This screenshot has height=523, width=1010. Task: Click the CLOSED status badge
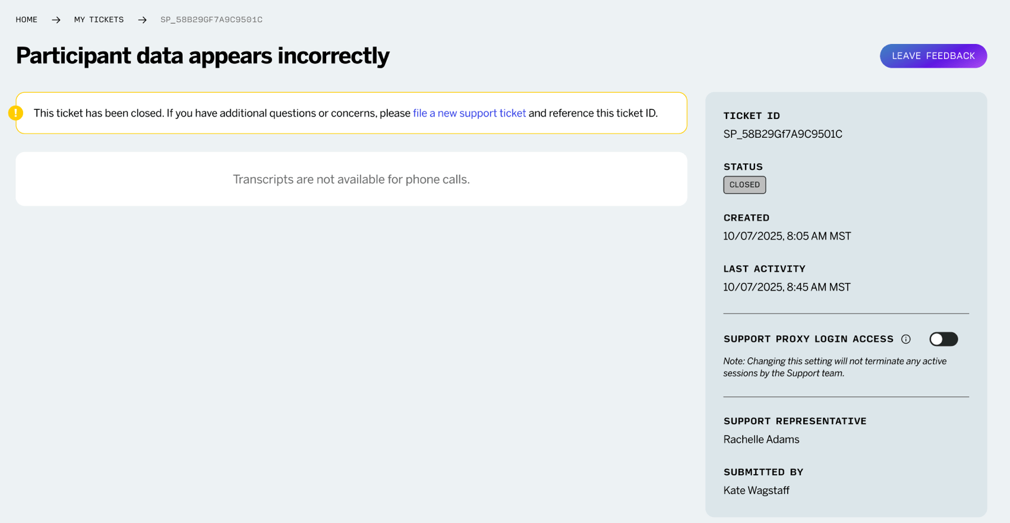click(744, 185)
